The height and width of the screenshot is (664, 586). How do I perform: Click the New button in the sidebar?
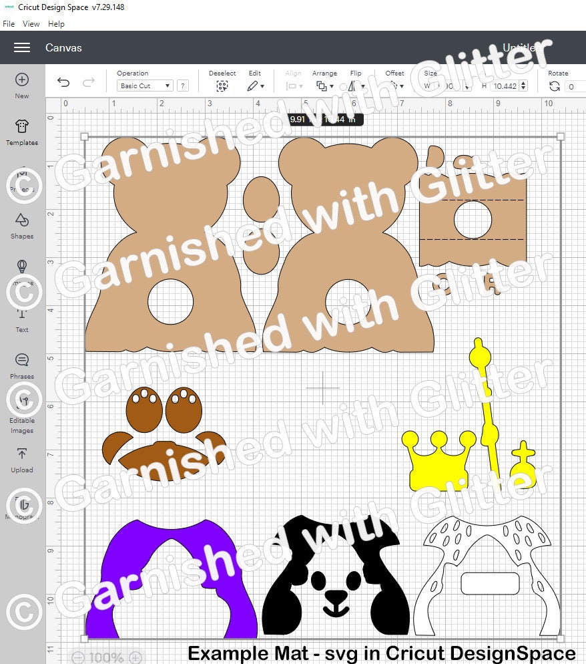(22, 81)
